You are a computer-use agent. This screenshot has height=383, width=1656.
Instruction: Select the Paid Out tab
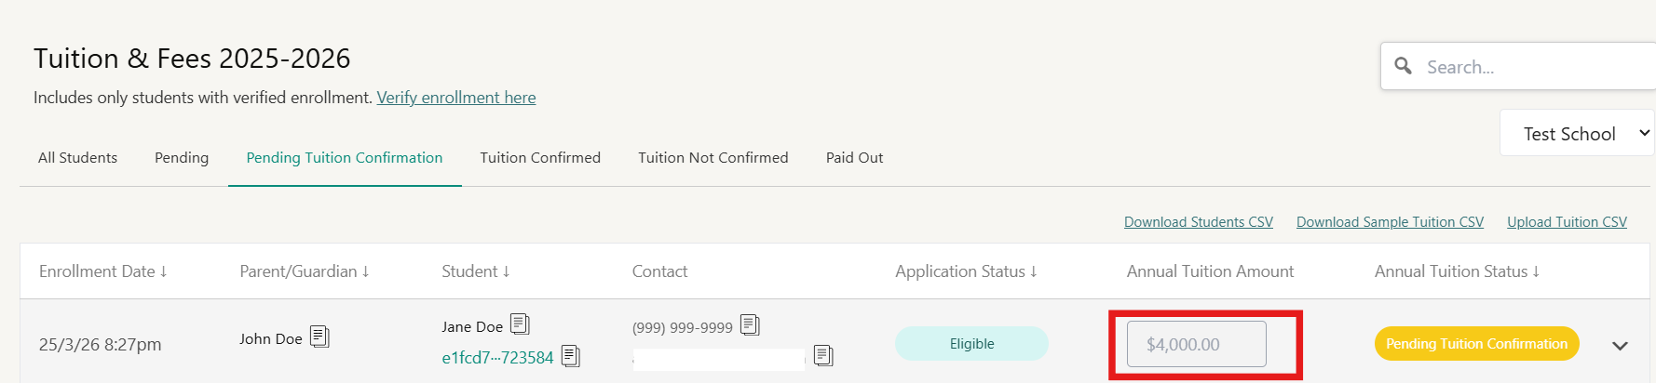coord(855,158)
